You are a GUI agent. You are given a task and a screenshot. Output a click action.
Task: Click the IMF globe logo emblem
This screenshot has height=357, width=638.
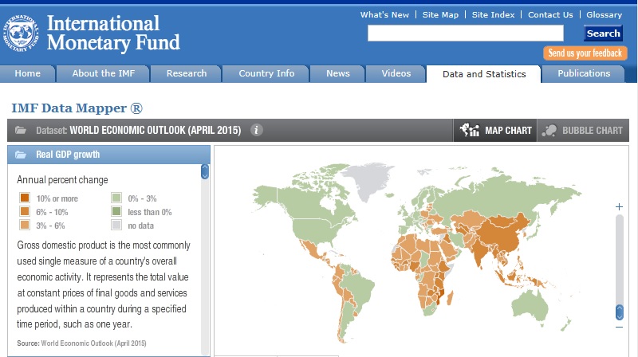click(x=21, y=33)
